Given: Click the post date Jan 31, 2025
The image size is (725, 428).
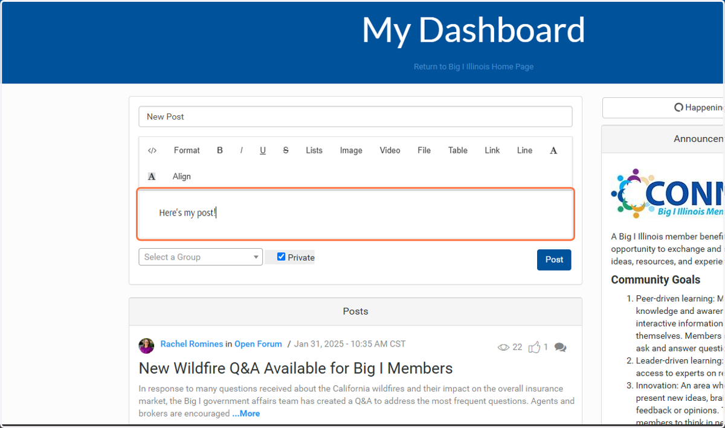Looking at the screenshot, I should pyautogui.click(x=350, y=344).
